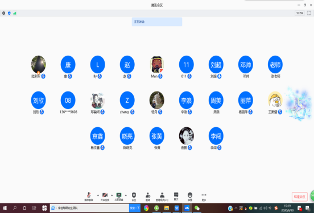Unmute the microphone in the meeting toolbar
This screenshot has width=314, height=213.
pyautogui.click(x=89, y=197)
